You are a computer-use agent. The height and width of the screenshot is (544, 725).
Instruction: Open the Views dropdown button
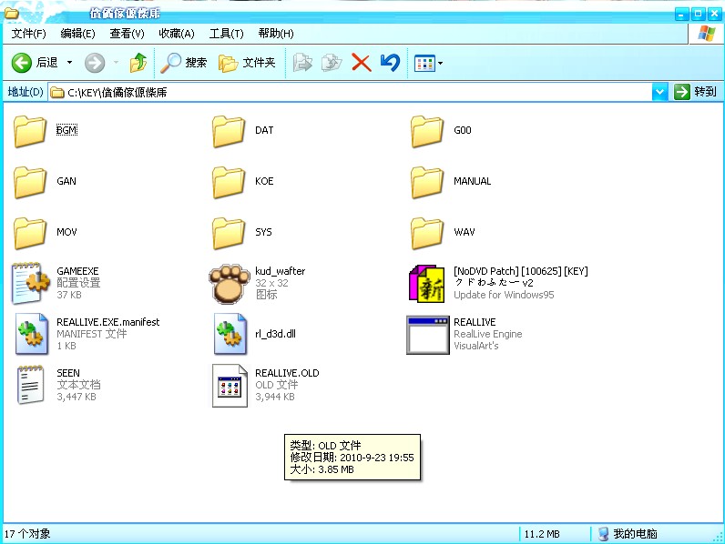[428, 63]
